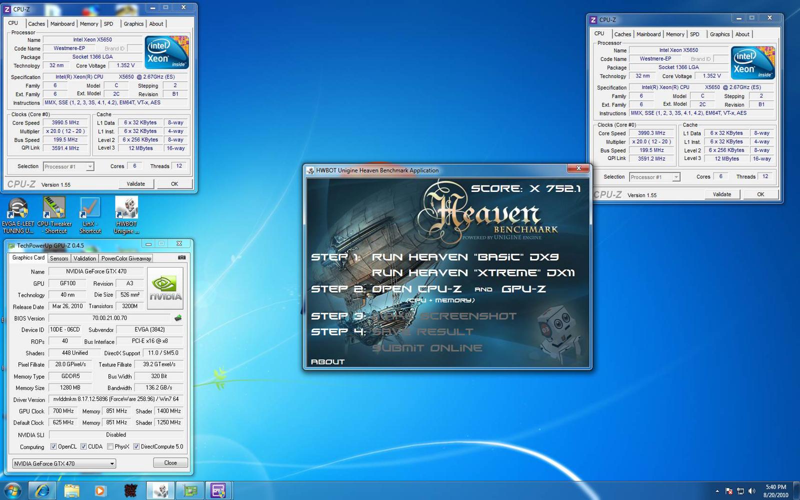Run Heaven "Xtreme" DX11 in HWBOT

click(x=473, y=273)
